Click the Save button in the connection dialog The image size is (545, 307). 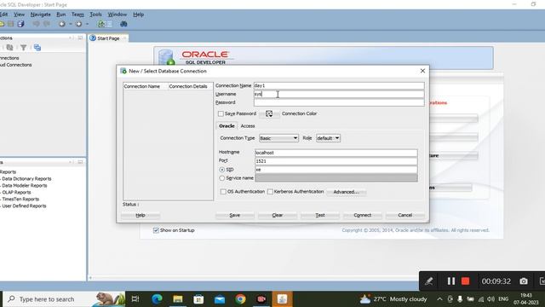(235, 215)
